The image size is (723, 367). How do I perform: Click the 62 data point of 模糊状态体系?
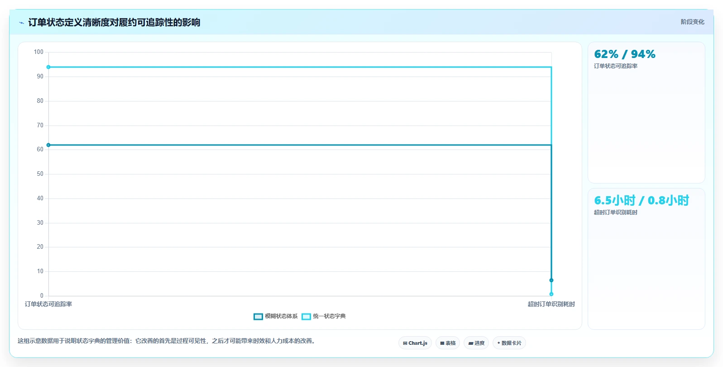(x=48, y=145)
